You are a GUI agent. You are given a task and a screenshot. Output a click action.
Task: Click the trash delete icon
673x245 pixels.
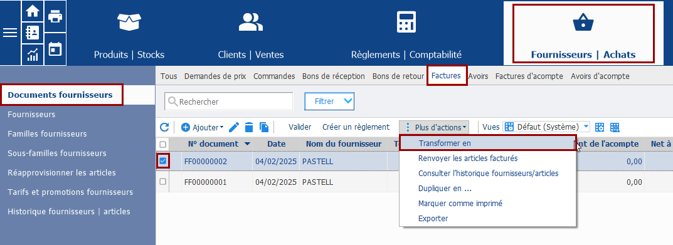[249, 127]
